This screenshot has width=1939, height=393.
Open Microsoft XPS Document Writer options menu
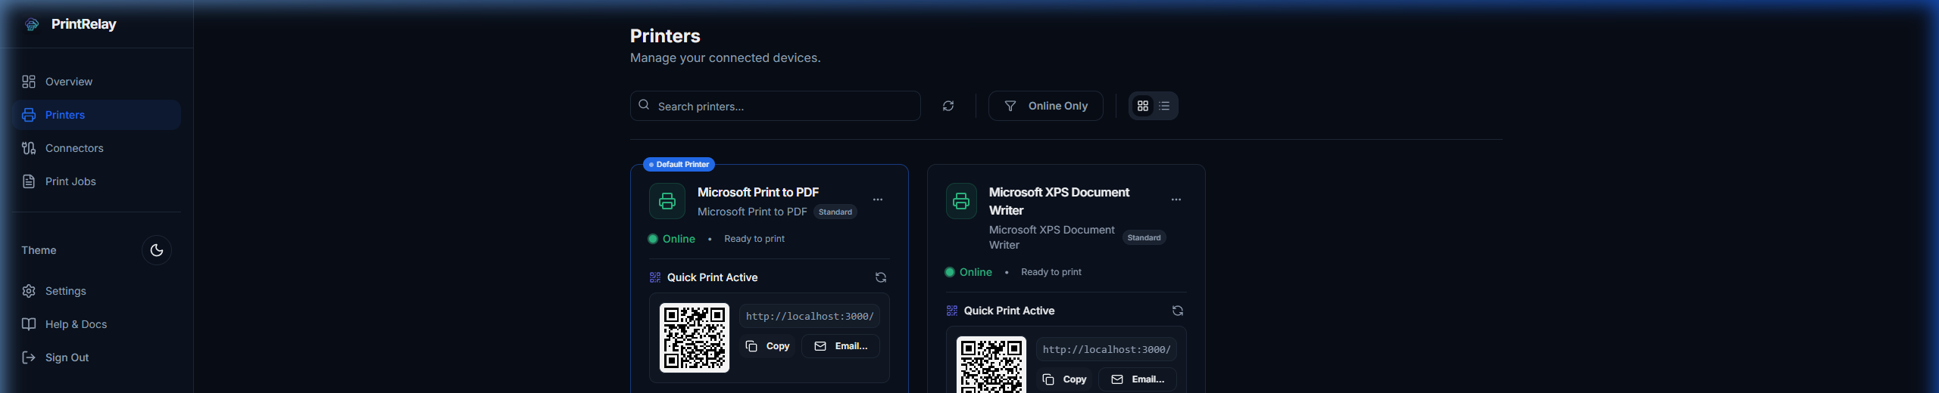tap(1176, 200)
